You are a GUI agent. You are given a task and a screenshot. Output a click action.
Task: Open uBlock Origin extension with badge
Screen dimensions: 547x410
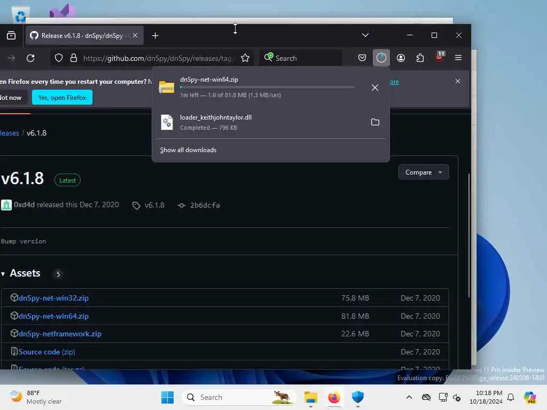pos(440,57)
